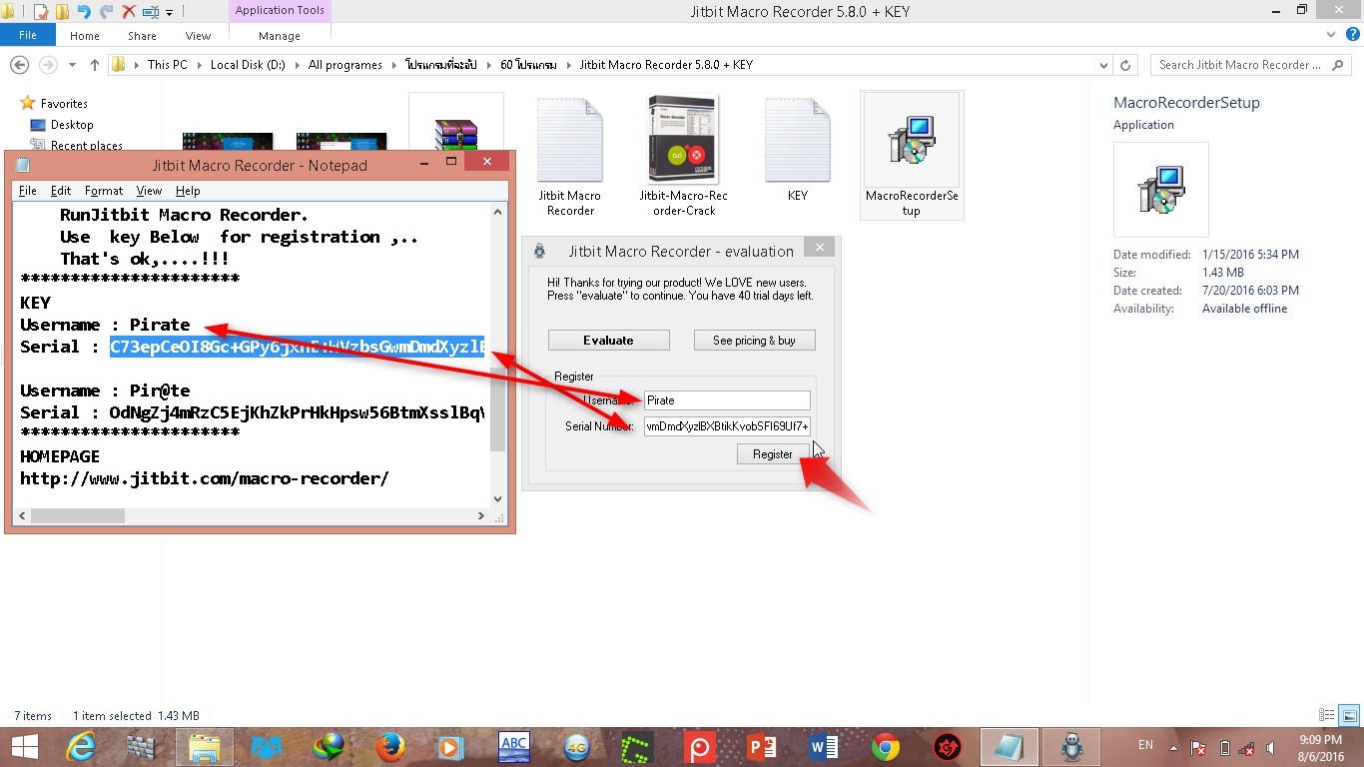Open PowerPoint from the taskbar
The height and width of the screenshot is (767, 1364).
point(761,747)
